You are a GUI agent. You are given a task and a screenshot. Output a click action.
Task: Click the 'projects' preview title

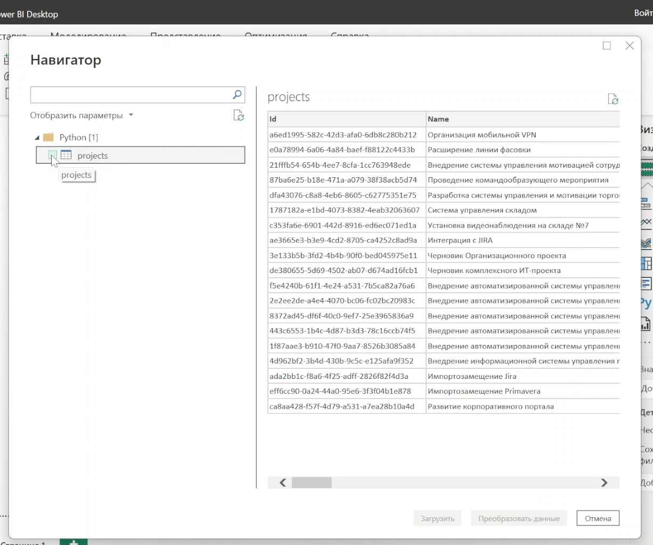[x=289, y=97]
